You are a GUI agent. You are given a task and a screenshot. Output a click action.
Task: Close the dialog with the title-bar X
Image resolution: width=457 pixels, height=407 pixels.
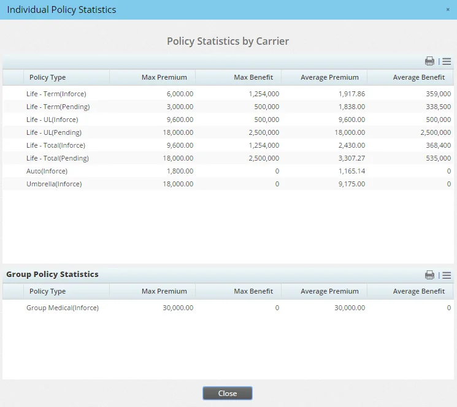448,10
